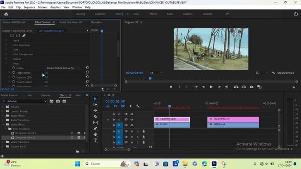Image resolution: width=301 pixels, height=169 pixels.
Task: Toggle Target White animation stopwatch
Action: click(x=14, y=73)
